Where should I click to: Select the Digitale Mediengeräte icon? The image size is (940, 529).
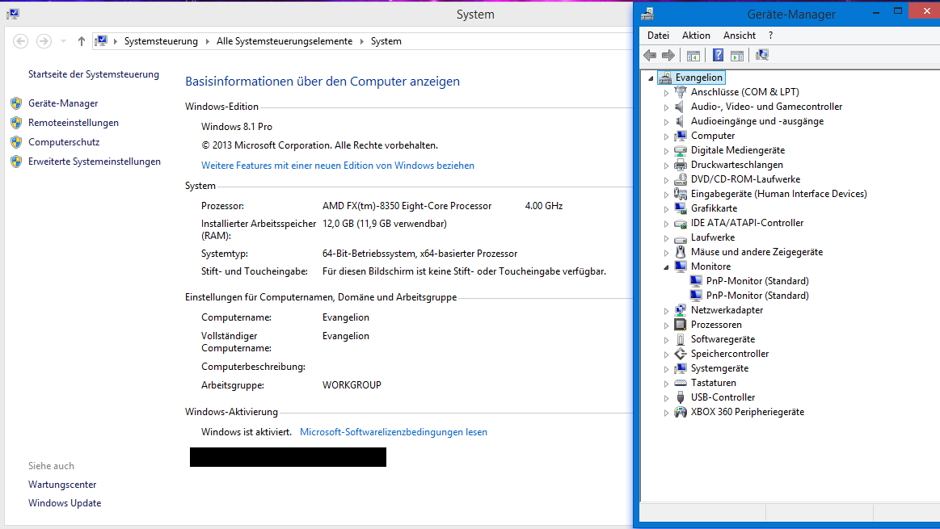coord(680,150)
